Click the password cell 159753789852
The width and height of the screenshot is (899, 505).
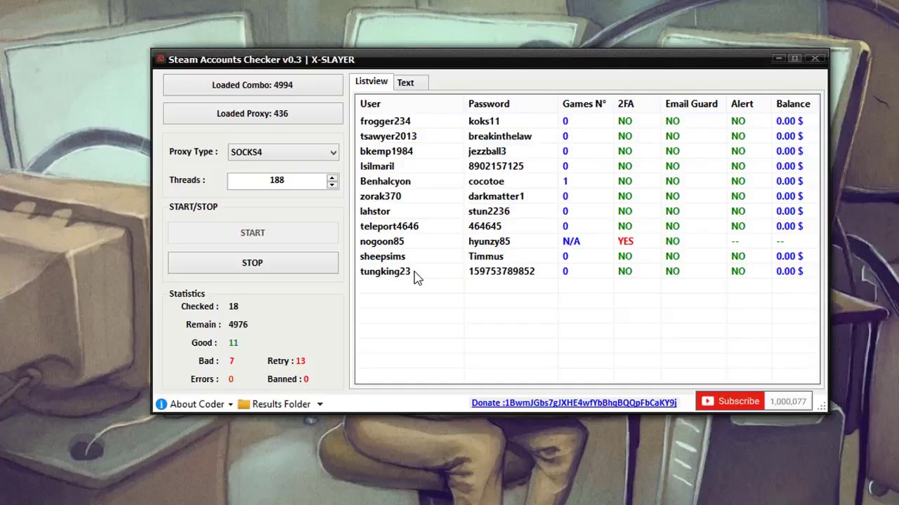tap(501, 271)
